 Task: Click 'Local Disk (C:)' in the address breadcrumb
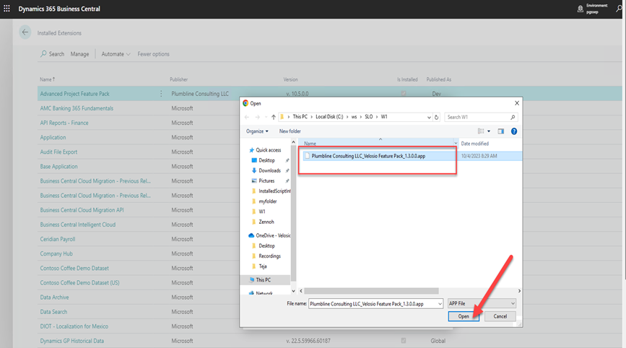coord(329,116)
